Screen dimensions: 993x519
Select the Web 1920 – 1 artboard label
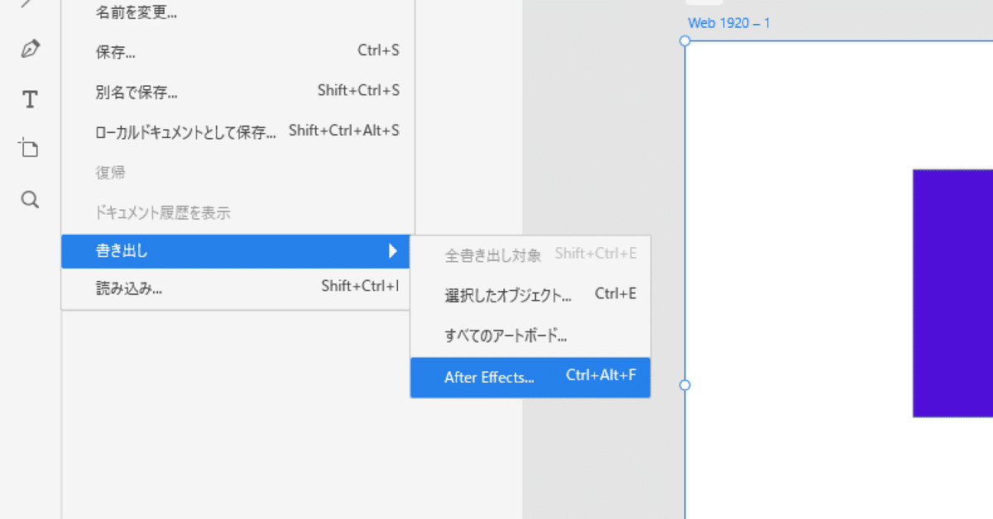(x=729, y=23)
